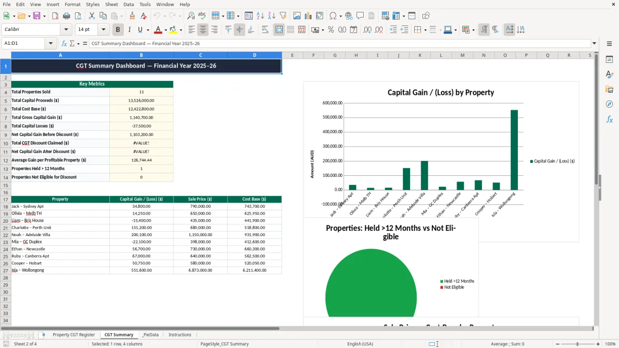Sort ascending A to Z
This screenshot has width=619, height=348.
pos(260,16)
